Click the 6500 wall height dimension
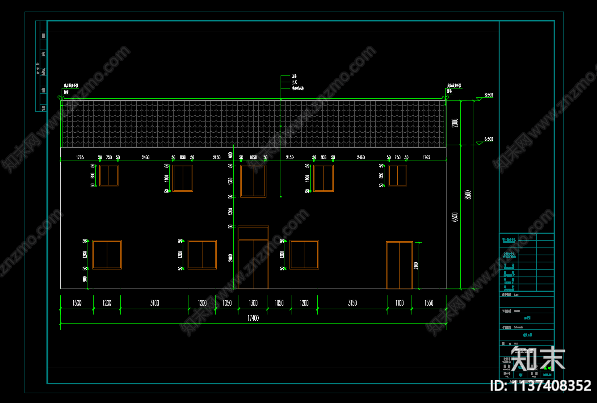 [455, 217]
